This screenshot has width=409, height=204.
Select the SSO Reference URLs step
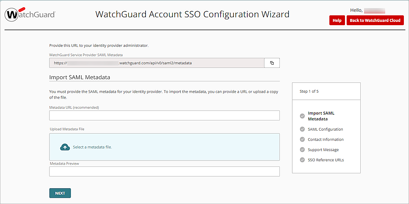click(x=326, y=160)
